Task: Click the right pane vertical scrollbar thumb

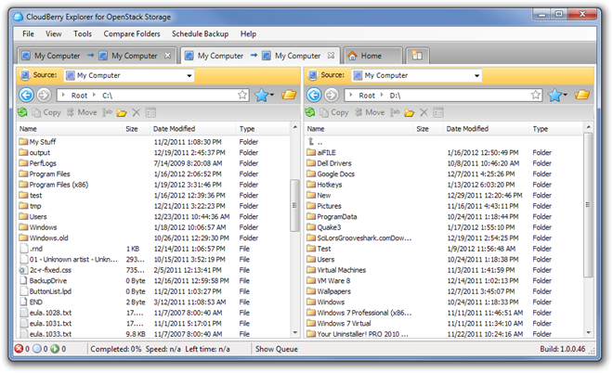Action: click(588, 205)
